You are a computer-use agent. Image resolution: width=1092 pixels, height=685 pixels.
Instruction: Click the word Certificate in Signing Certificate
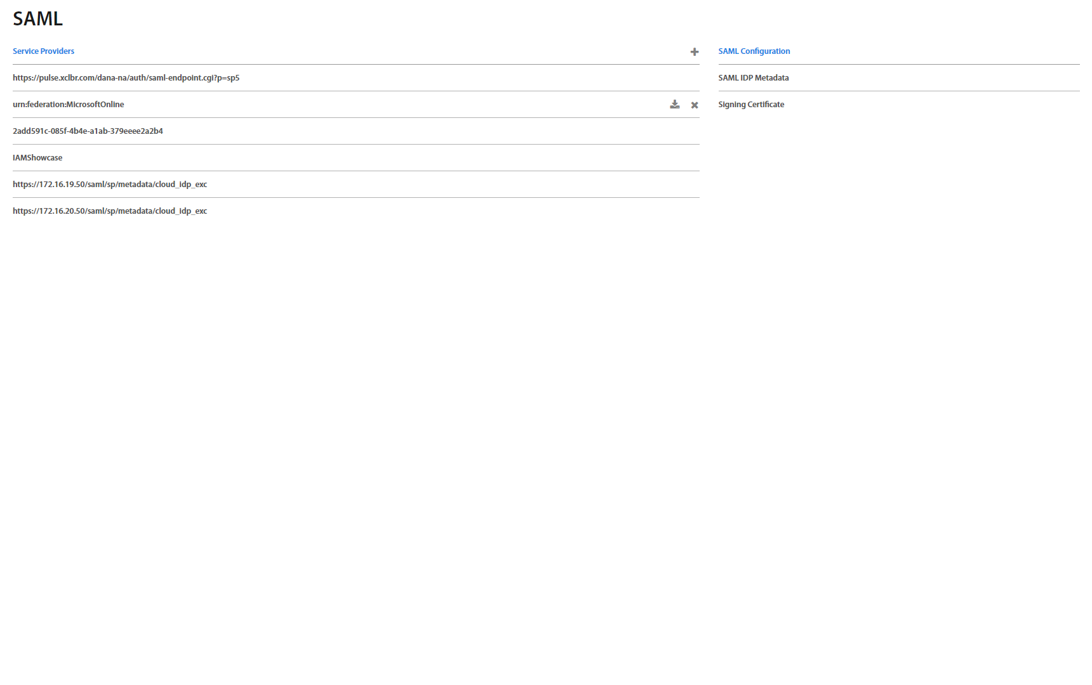[x=766, y=105]
